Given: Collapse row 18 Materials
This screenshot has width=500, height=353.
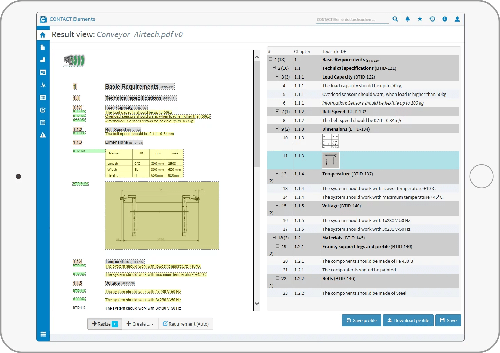Looking at the screenshot, I should coord(274,238).
